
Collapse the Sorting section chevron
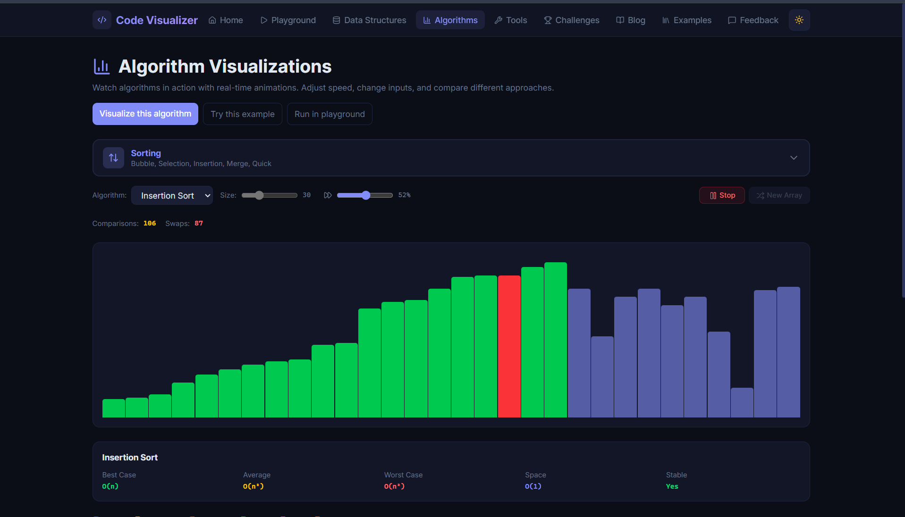[794, 158]
